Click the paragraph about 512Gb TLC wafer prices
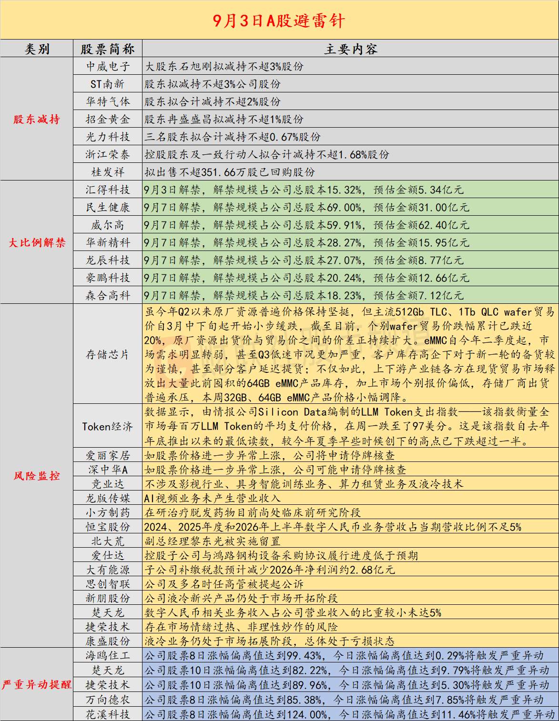The height and width of the screenshot is (721, 559). click(350, 354)
